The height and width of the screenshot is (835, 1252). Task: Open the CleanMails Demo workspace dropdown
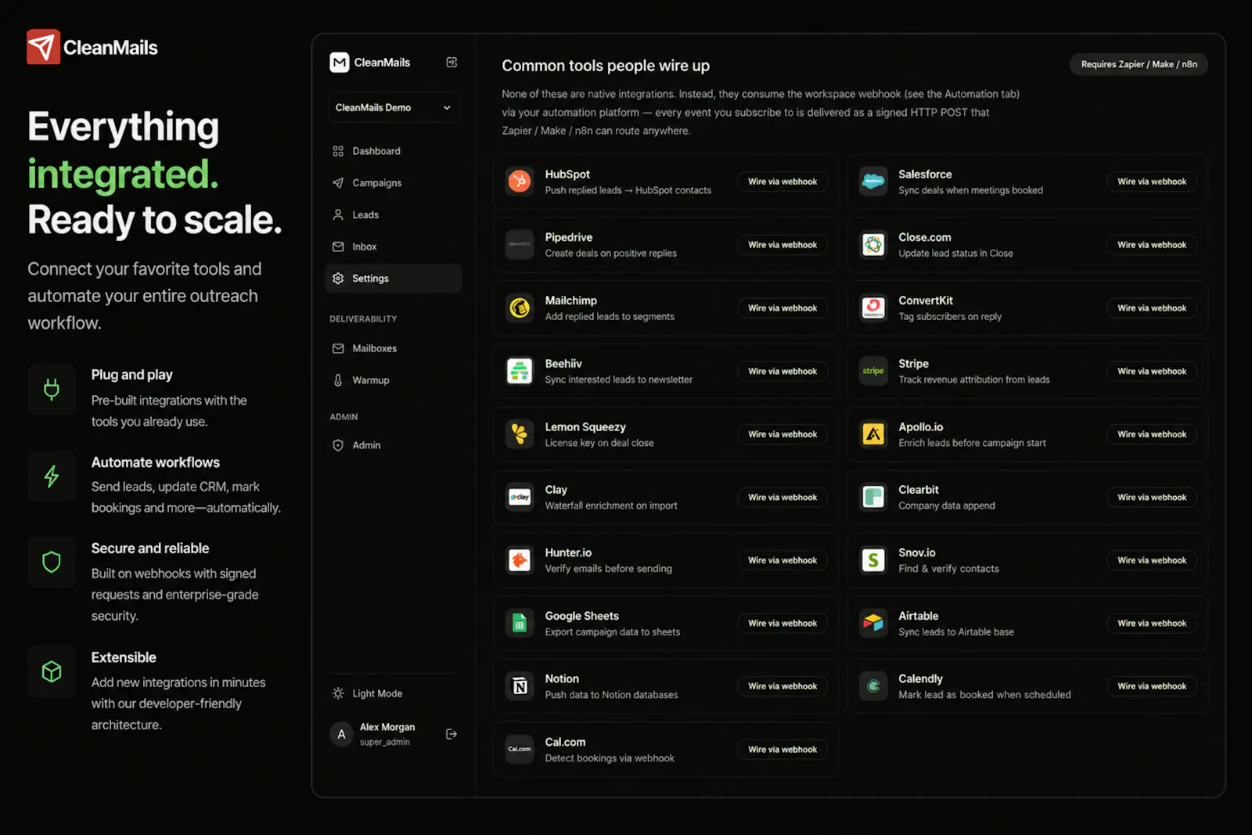(394, 108)
